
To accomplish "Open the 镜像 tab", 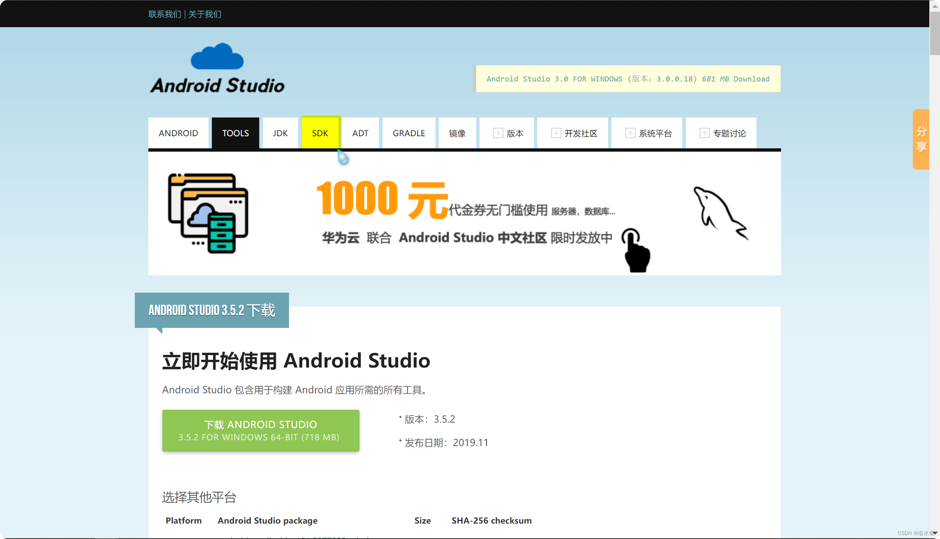I will [x=457, y=133].
